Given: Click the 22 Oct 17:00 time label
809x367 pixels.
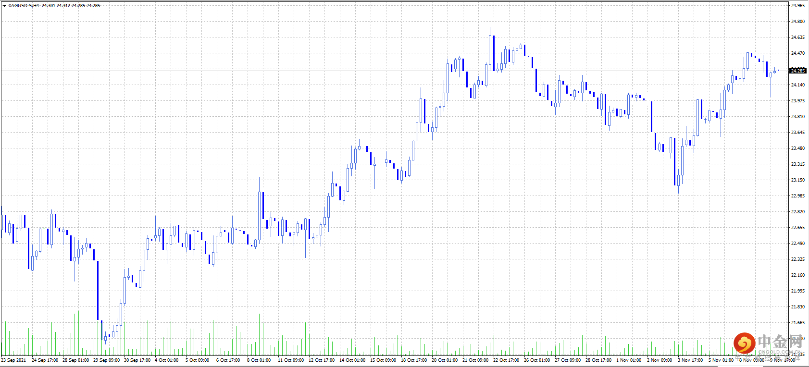Looking at the screenshot, I should [506, 360].
